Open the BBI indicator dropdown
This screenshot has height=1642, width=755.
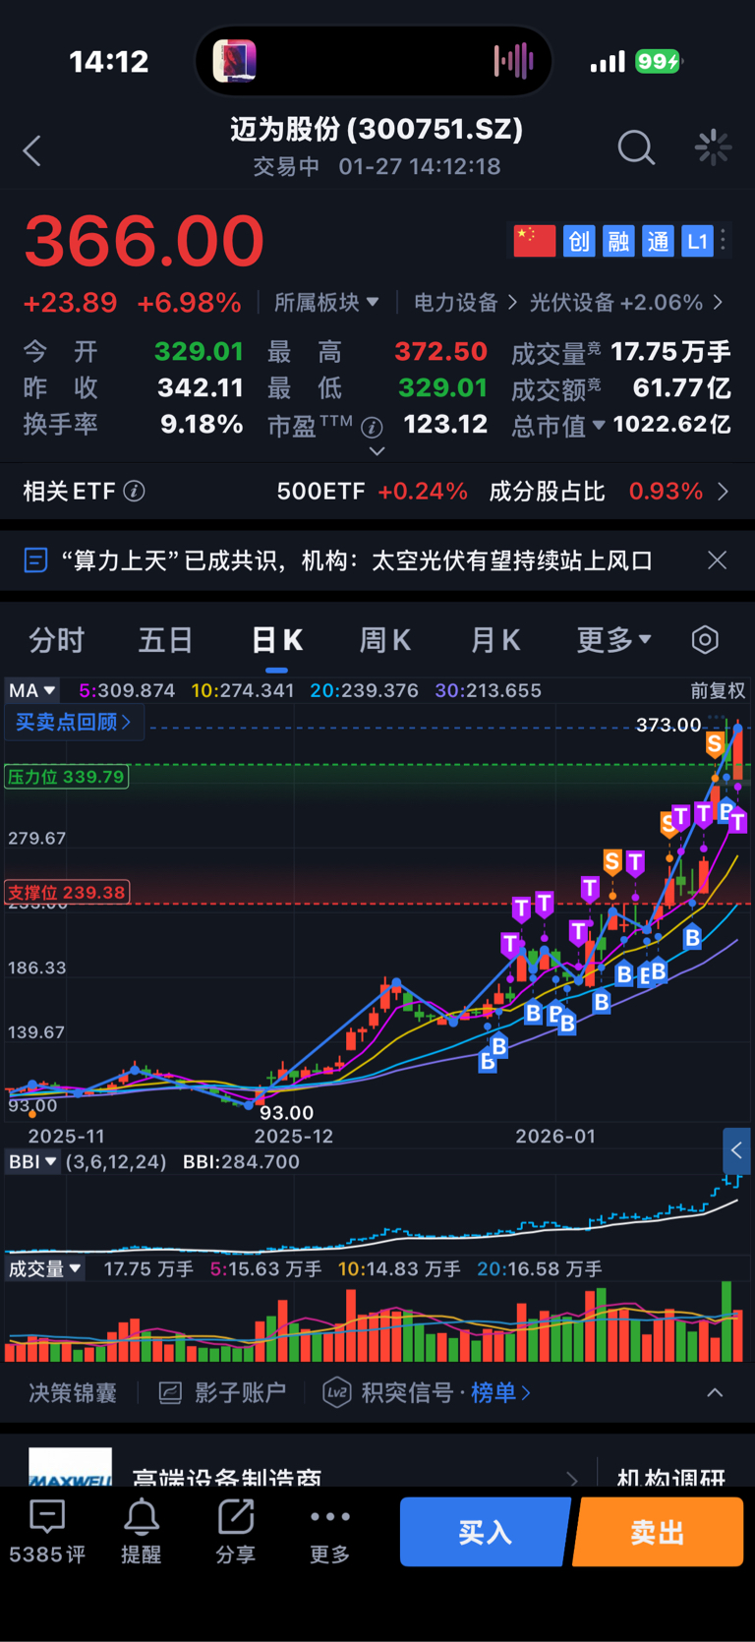tap(33, 1162)
